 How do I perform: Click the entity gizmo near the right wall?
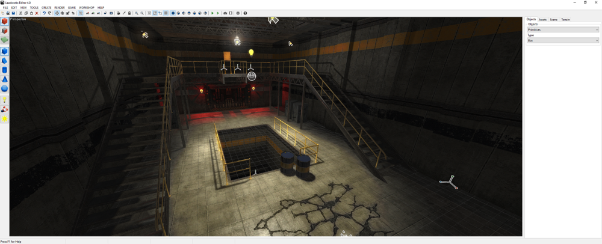(449, 182)
